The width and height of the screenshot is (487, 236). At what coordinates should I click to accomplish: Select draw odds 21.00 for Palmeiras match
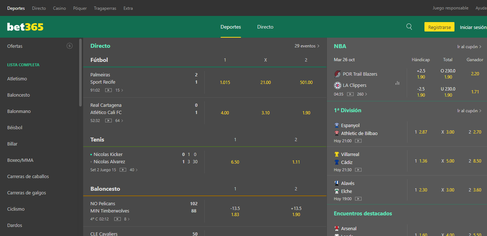265,82
